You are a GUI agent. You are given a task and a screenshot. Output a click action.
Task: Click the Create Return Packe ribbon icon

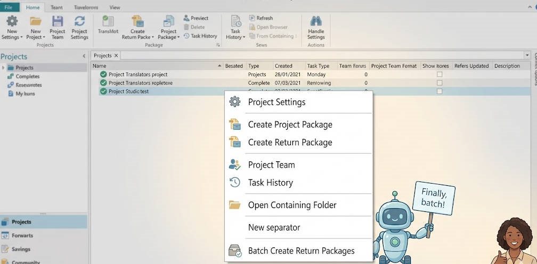coord(137,21)
